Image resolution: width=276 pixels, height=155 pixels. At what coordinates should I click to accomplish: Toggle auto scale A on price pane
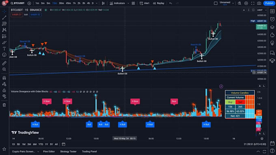click(x=260, y=86)
